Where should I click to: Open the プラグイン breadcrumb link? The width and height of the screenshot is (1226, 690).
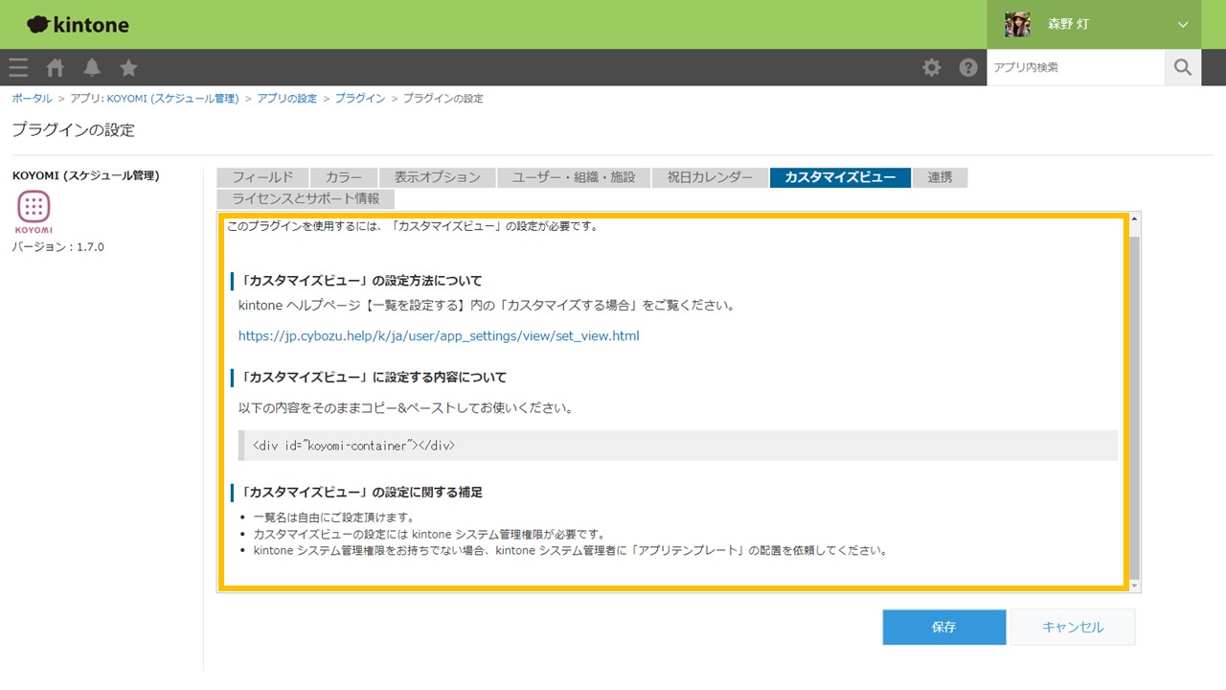pyautogui.click(x=360, y=99)
